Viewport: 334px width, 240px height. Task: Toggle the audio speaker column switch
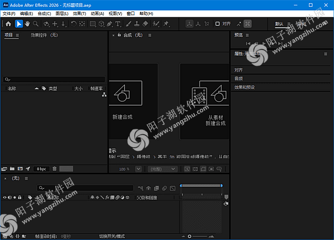coord(10,197)
